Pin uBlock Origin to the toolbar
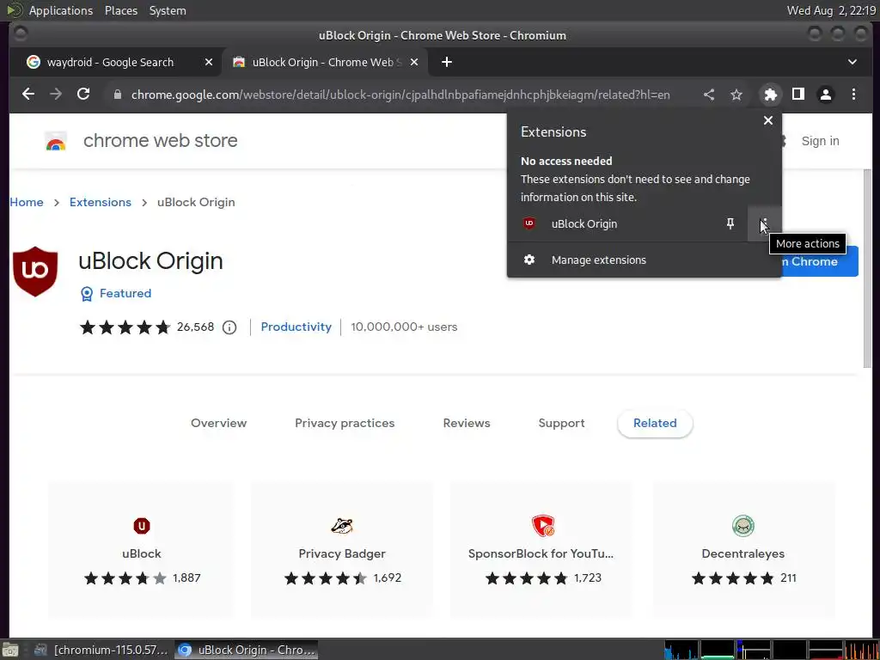This screenshot has width=880, height=660. pos(730,224)
